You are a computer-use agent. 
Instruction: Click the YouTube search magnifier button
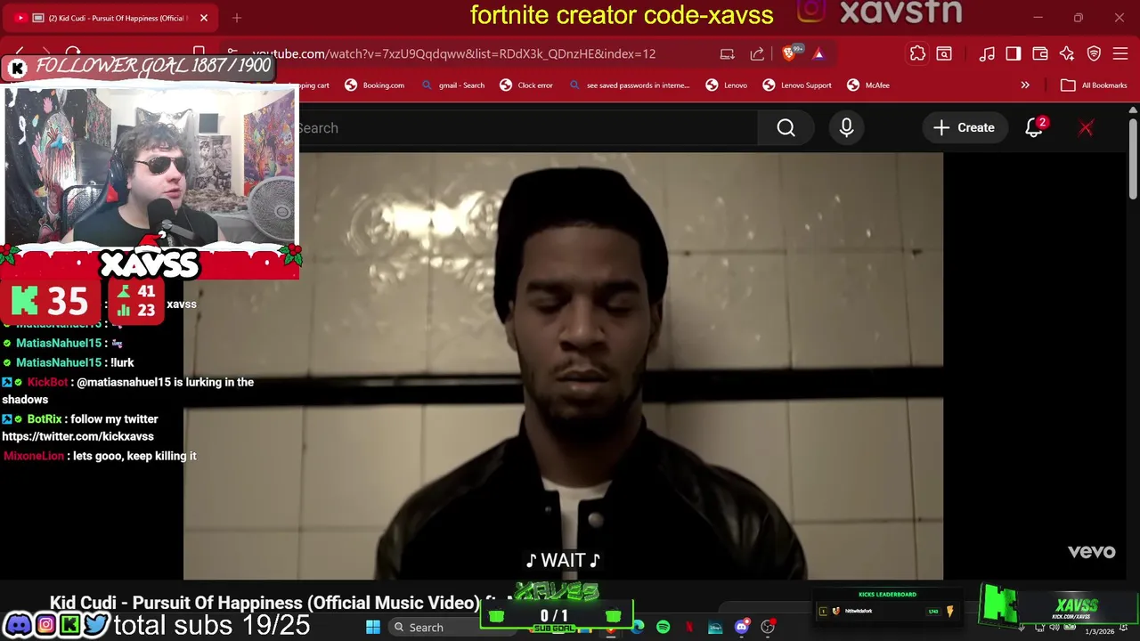click(786, 128)
